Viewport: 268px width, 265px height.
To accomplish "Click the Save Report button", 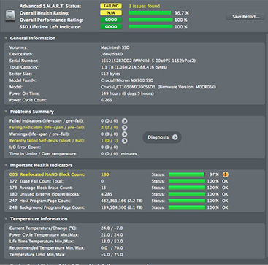I will (x=245, y=17).
